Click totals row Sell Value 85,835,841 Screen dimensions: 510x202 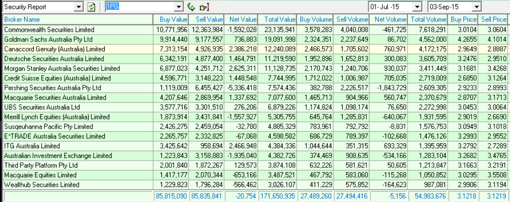click(x=206, y=196)
